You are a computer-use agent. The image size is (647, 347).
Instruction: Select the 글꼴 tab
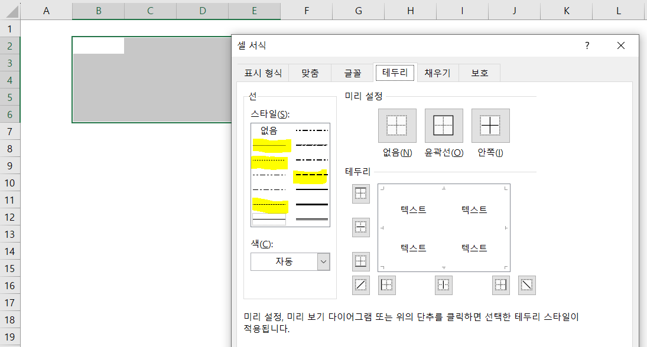352,73
